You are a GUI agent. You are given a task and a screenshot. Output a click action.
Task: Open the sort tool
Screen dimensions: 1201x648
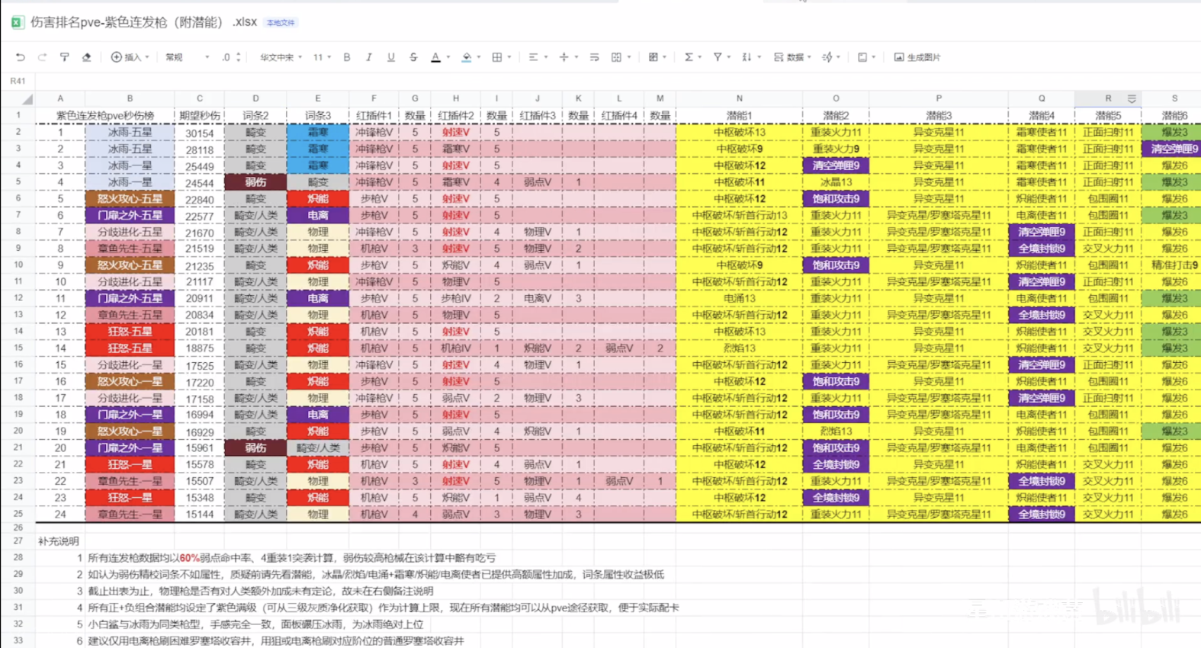click(750, 57)
